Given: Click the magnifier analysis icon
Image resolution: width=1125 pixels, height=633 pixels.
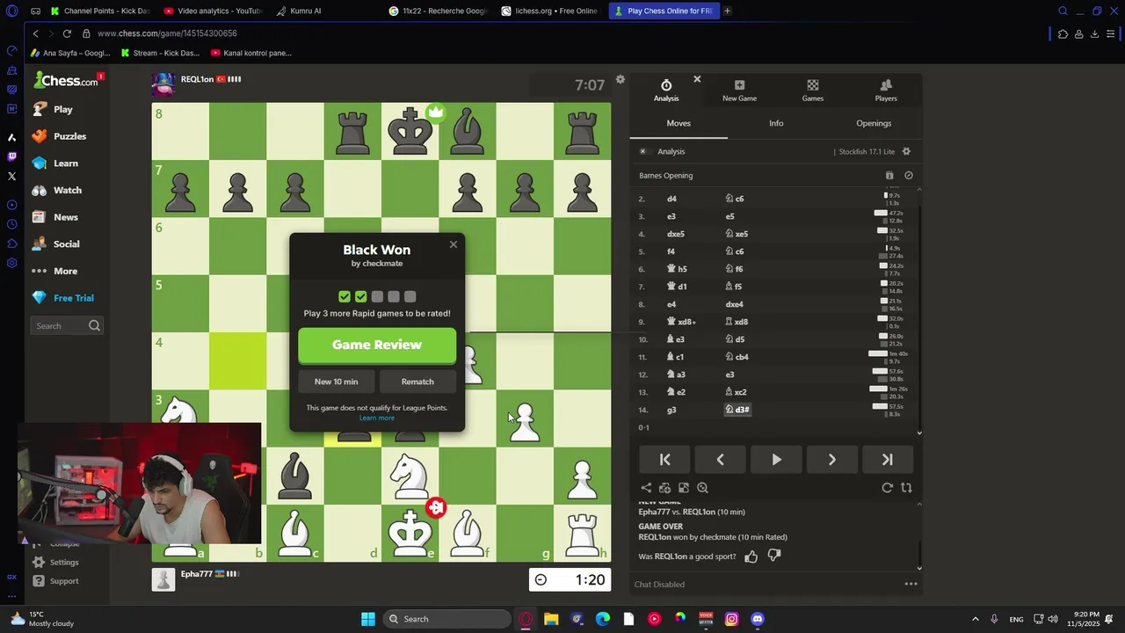Looking at the screenshot, I should tap(702, 488).
